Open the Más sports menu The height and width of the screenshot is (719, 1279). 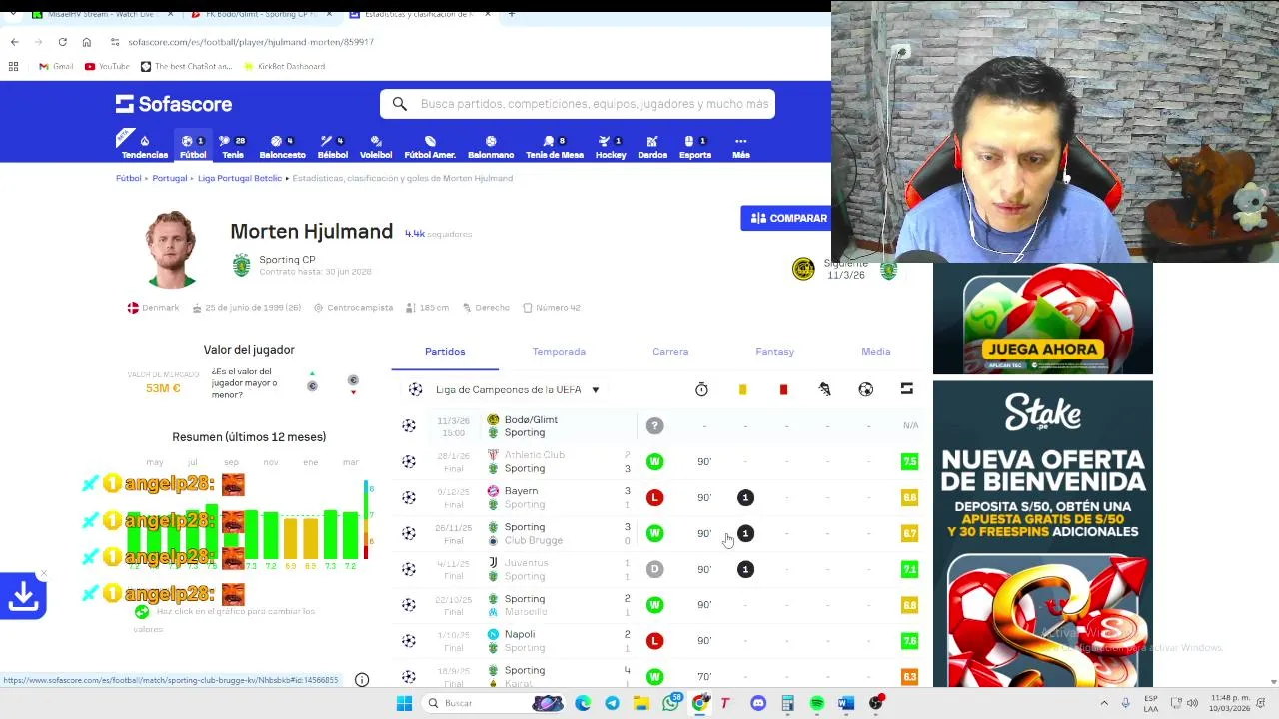(740, 147)
